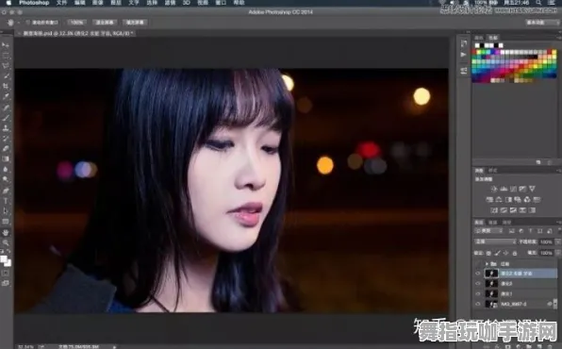The height and width of the screenshot is (349, 562).
Task: Select the Pen tool
Action: click(x=6, y=191)
